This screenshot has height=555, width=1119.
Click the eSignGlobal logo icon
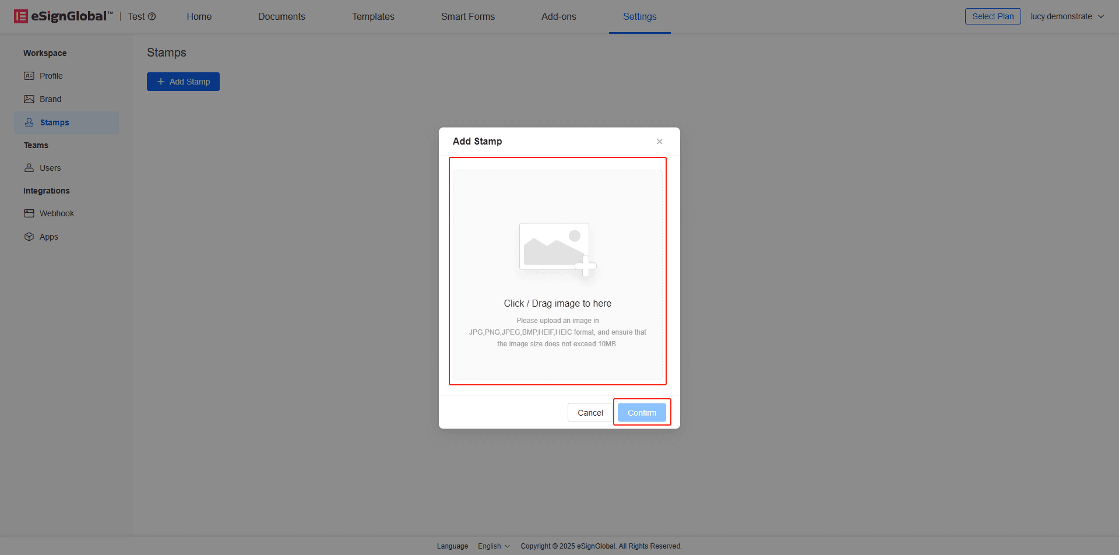click(21, 16)
